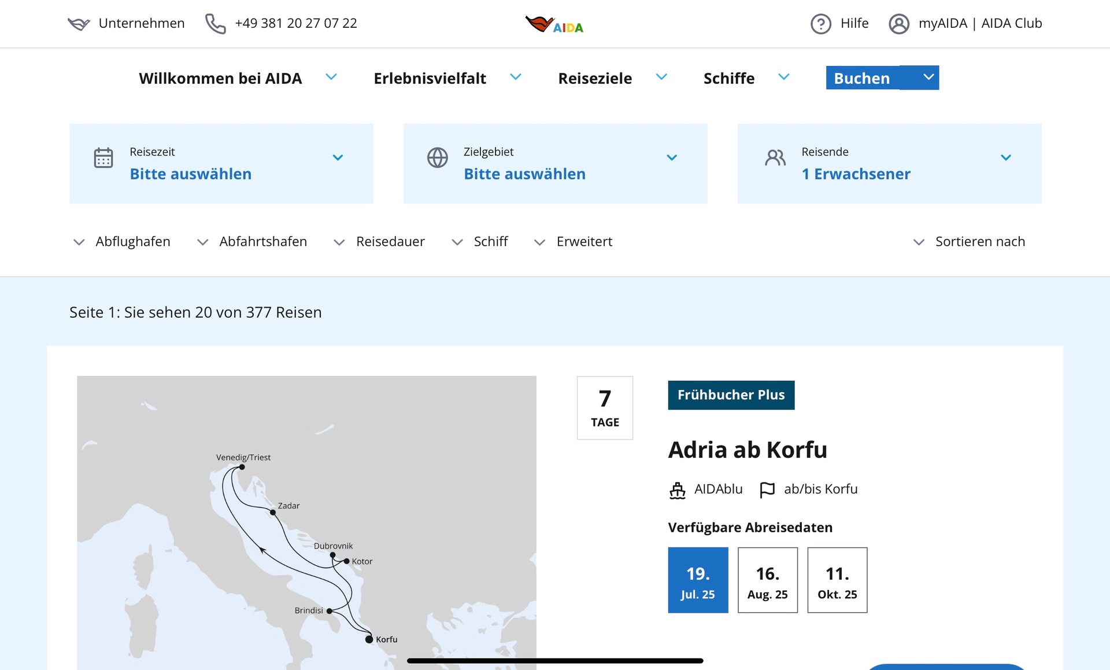Expand the Erweitert filter
Viewport: 1110px width, 670px height.
coord(573,242)
